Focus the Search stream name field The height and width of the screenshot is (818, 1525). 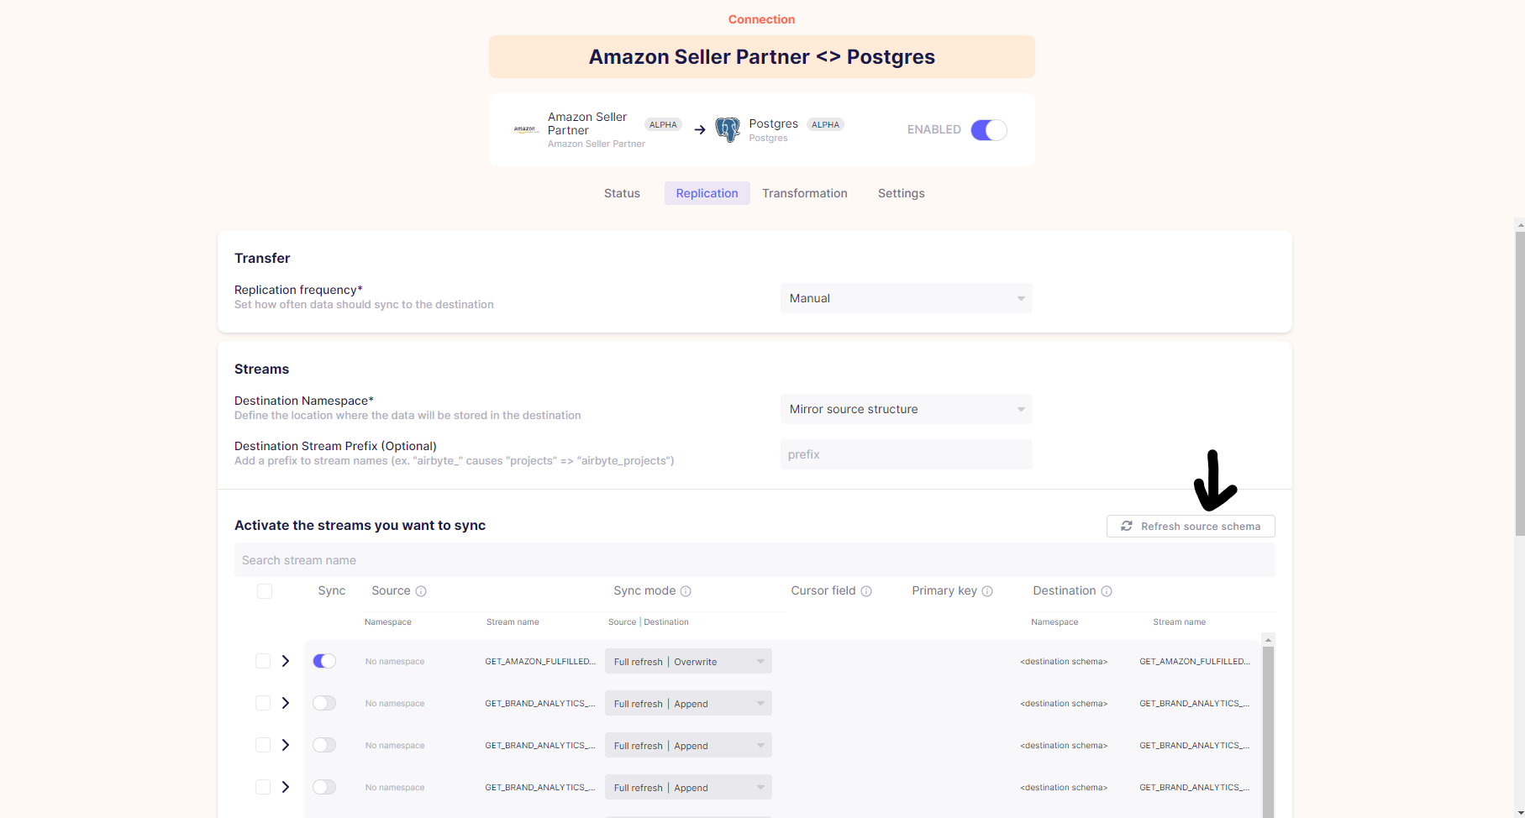pyautogui.click(x=755, y=560)
